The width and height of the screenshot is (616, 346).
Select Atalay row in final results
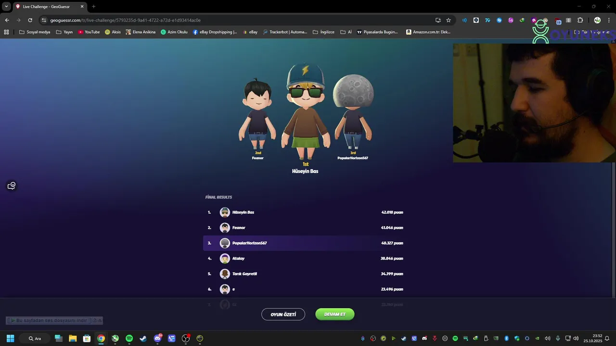[x=305, y=258]
